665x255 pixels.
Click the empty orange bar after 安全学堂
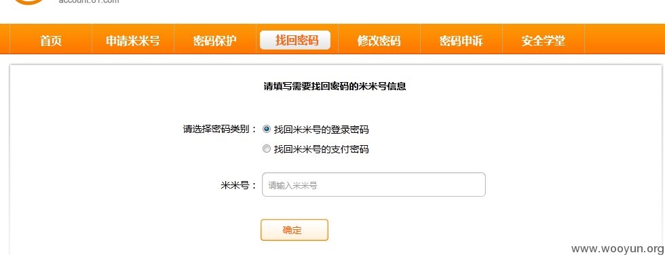(x=625, y=39)
